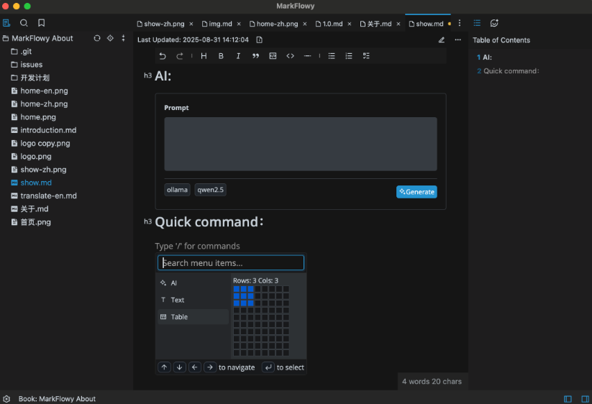Refresh the MarkFlowy About file tree
592x404 pixels.
pos(97,38)
